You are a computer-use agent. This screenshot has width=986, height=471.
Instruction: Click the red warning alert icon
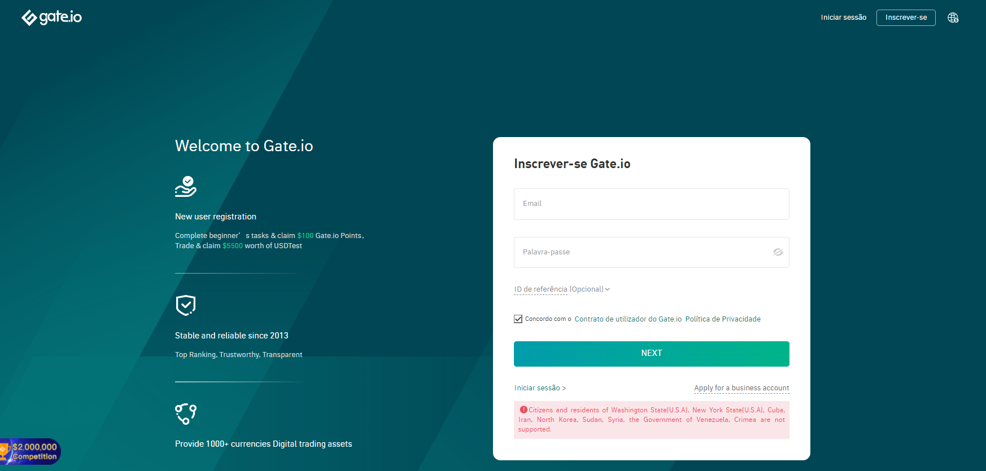[x=523, y=410]
